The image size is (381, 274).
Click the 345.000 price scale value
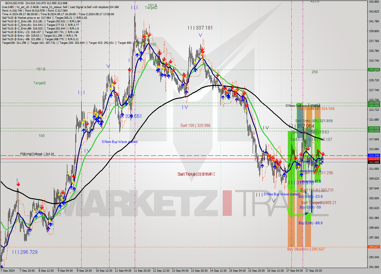pos(374,1)
